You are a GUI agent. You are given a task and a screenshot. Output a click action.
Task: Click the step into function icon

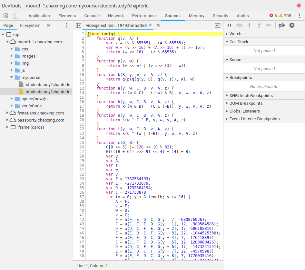[249, 25]
